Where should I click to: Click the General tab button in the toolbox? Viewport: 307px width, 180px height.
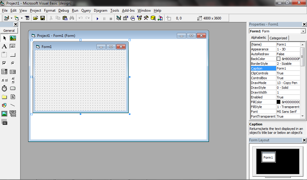tap(9, 31)
